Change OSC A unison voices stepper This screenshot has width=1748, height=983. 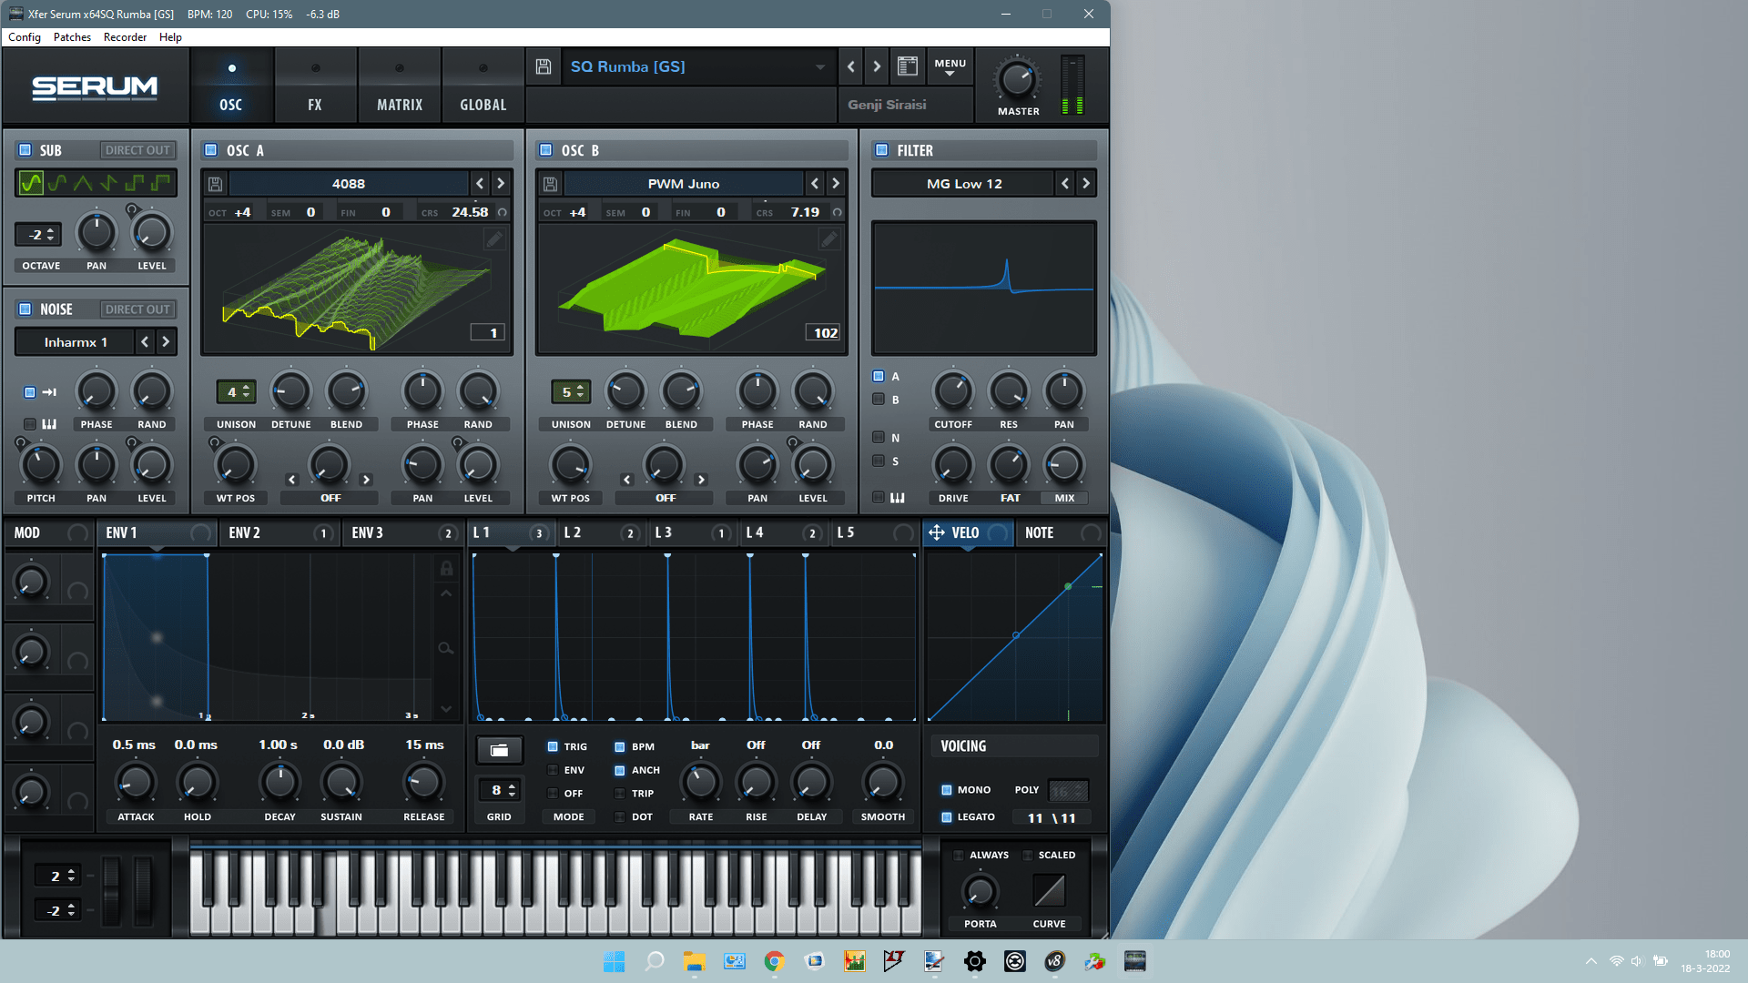pyautogui.click(x=236, y=392)
